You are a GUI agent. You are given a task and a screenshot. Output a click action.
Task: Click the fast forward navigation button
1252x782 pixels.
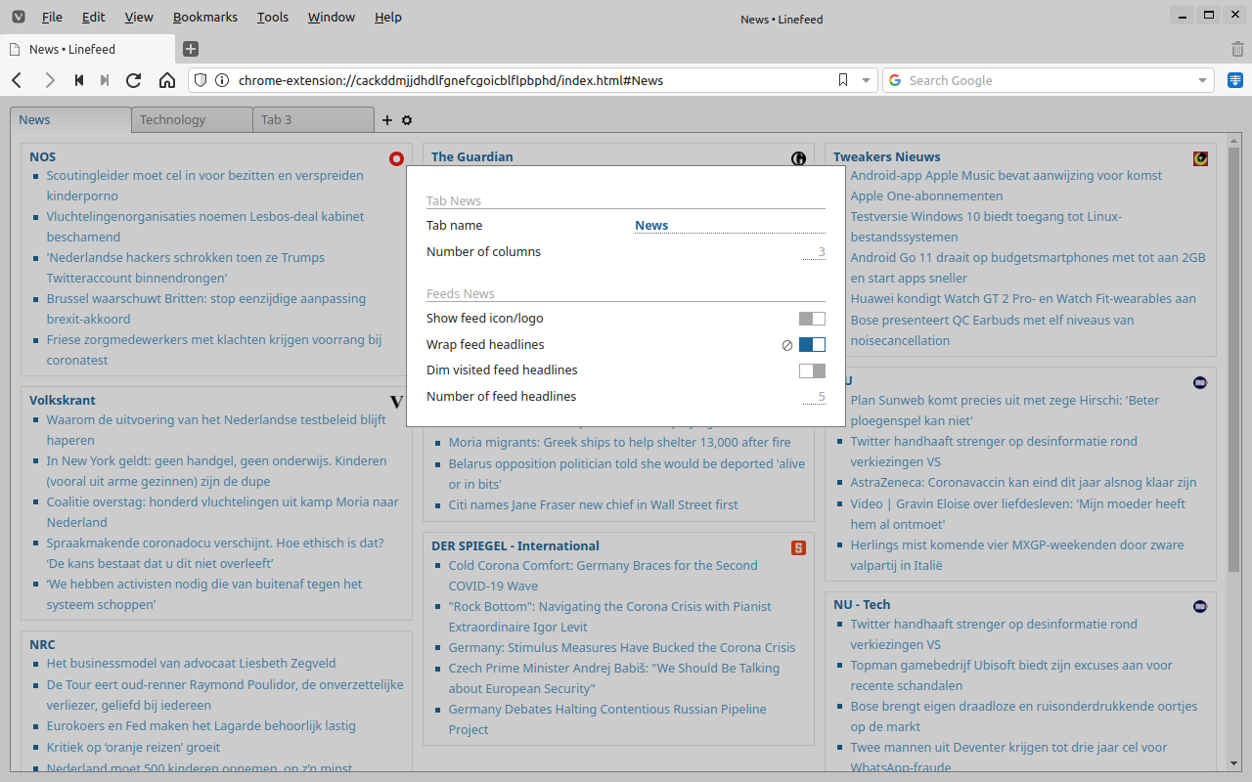tap(105, 80)
